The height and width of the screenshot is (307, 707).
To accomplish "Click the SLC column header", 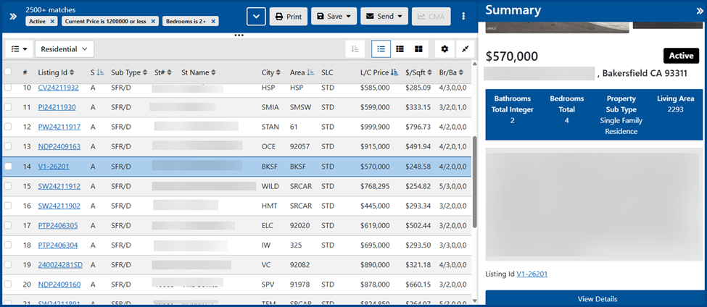I will point(327,72).
